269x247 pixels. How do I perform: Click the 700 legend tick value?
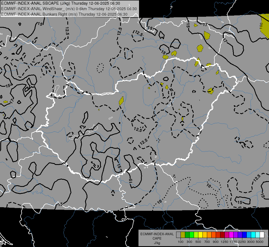pyautogui.click(x=207, y=242)
